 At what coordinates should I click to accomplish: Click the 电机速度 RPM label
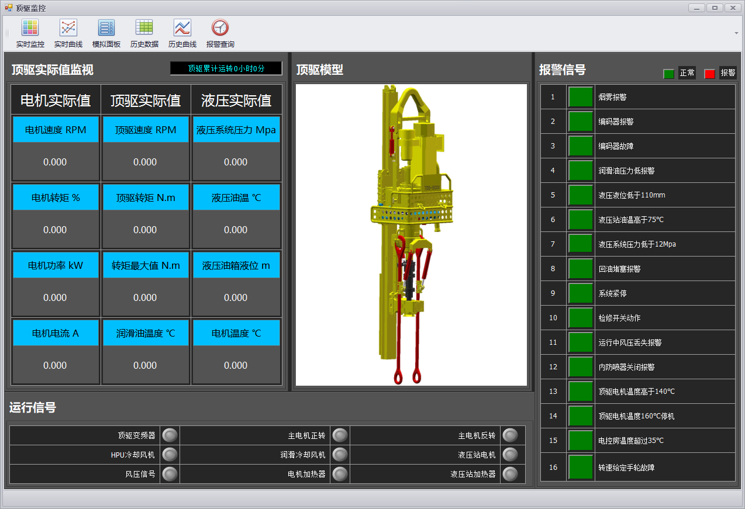click(x=56, y=130)
